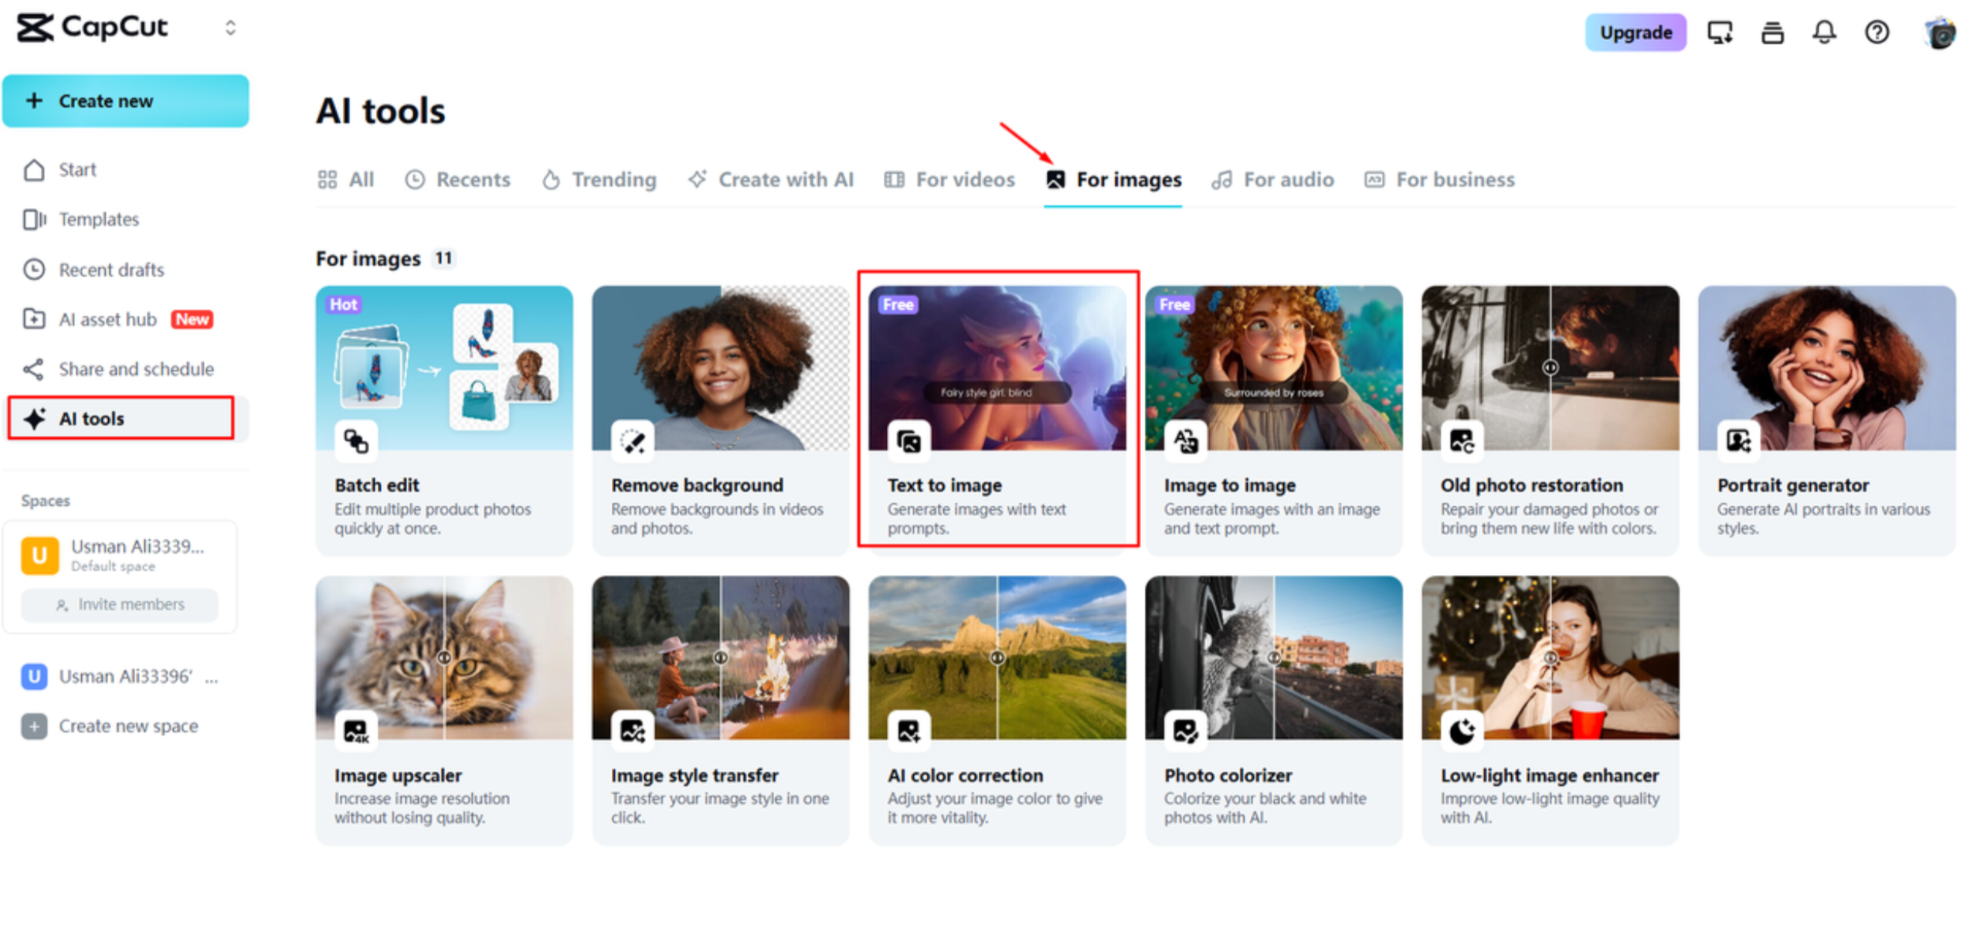Open Templates from the sidebar
The width and height of the screenshot is (1967, 938).
click(98, 219)
